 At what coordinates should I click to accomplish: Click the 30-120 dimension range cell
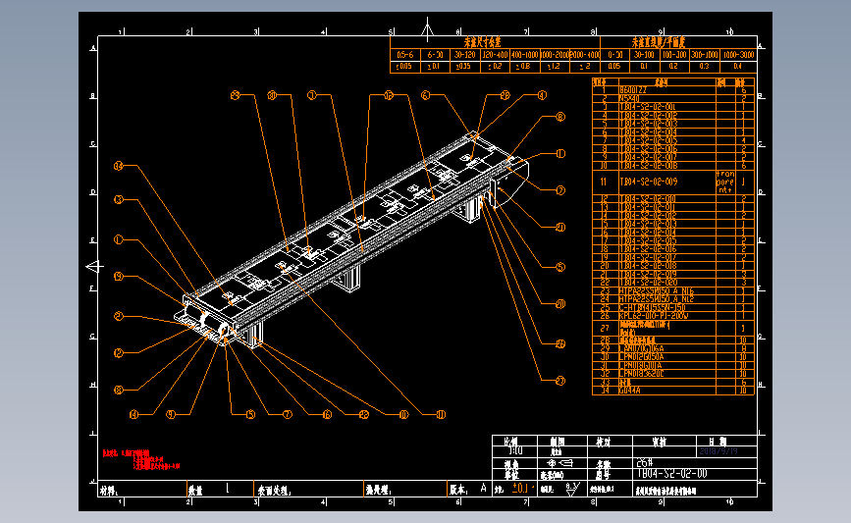pyautogui.click(x=464, y=55)
